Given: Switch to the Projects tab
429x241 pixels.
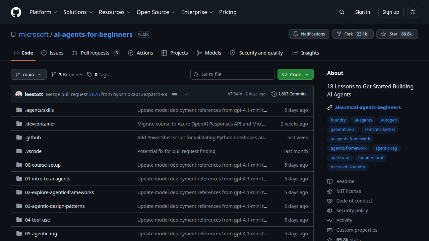Looking at the screenshot, I should [x=175, y=53].
